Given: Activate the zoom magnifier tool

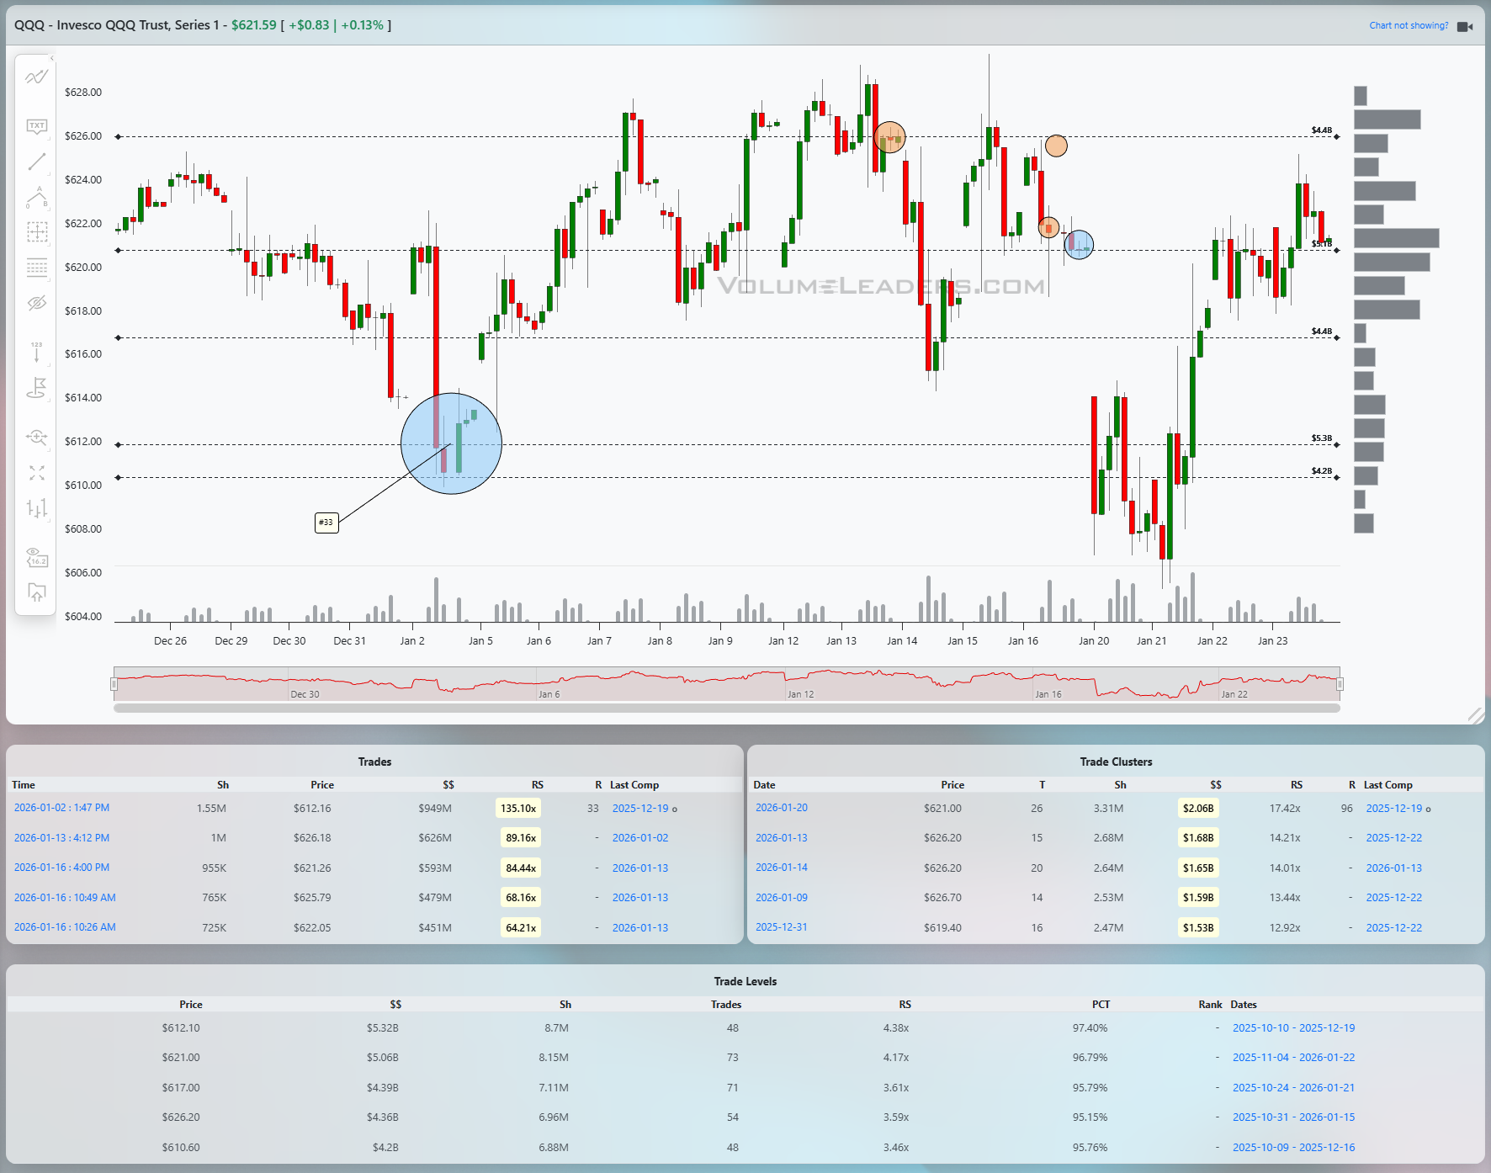Looking at the screenshot, I should [36, 438].
